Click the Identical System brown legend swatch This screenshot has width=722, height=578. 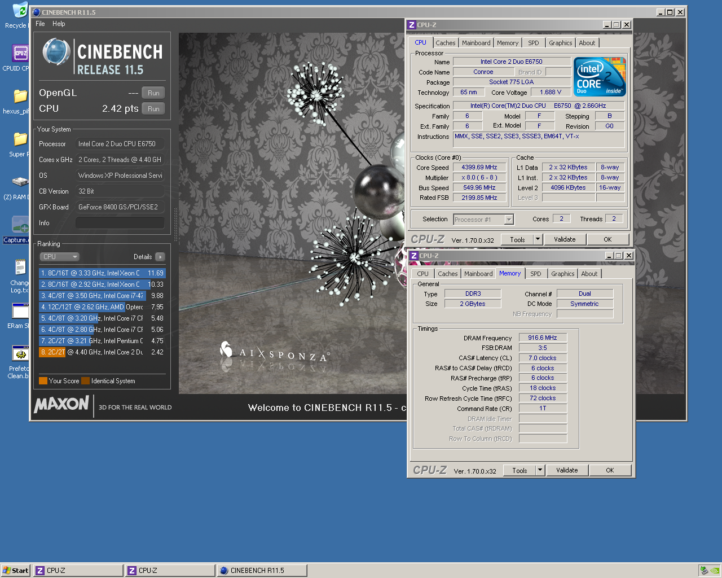tap(86, 381)
